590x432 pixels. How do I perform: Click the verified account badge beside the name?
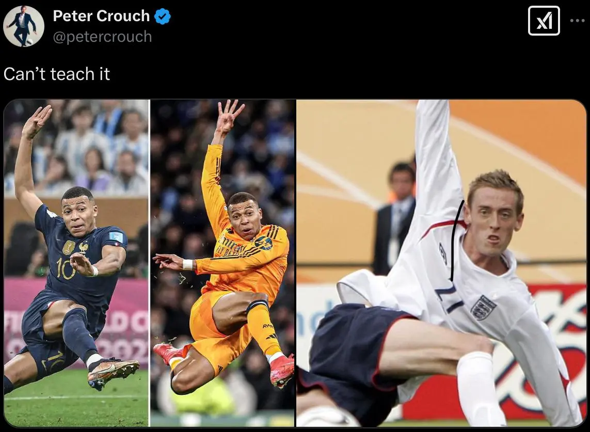click(x=163, y=17)
